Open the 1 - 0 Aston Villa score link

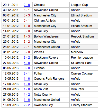tap(27, 89)
